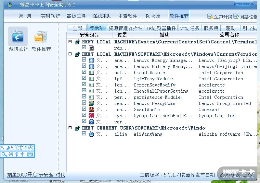Click the ThemeWallPaperSetting icon
This screenshot has width=260, height=183.
[91, 91]
